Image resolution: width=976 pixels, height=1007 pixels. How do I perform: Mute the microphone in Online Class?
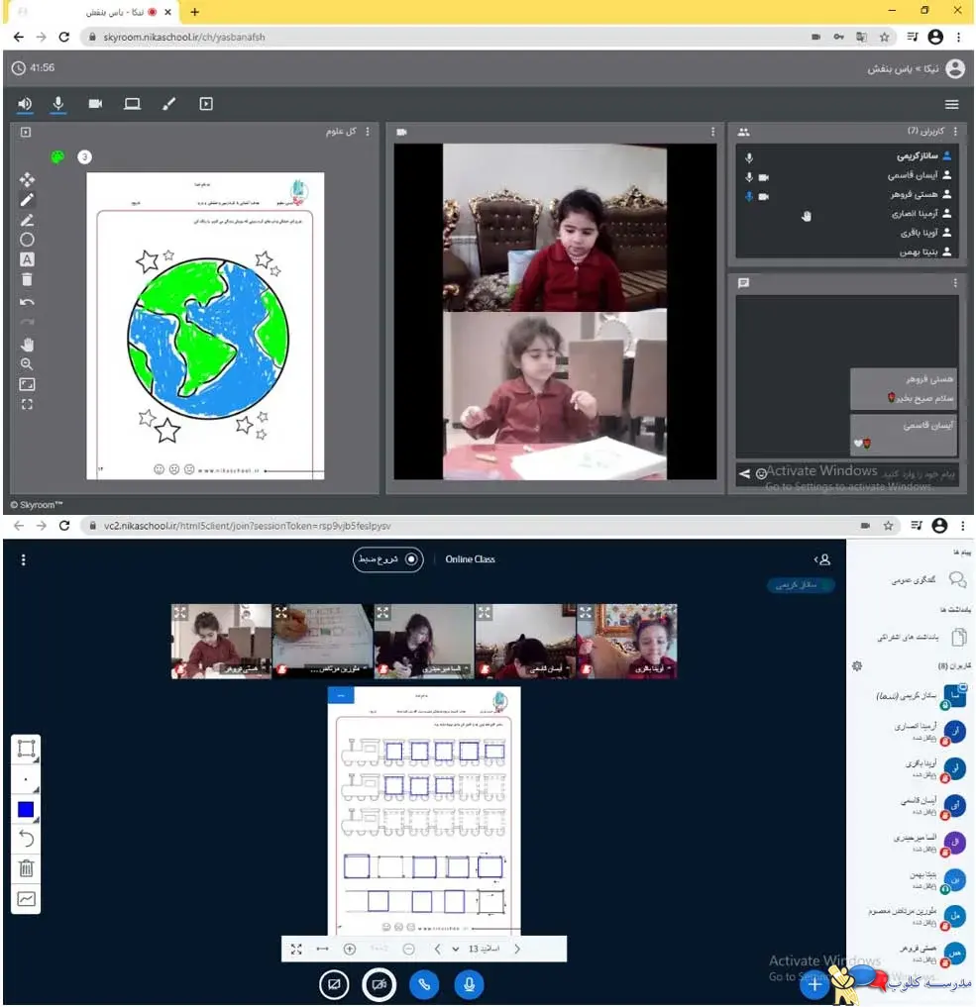pyautogui.click(x=469, y=984)
